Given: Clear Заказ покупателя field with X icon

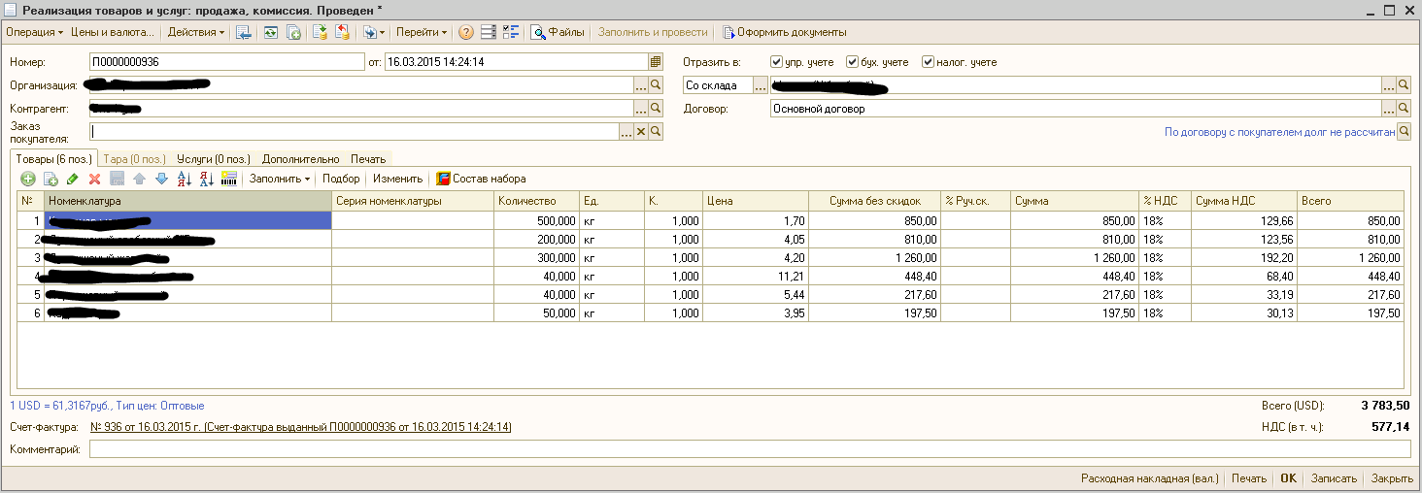Looking at the screenshot, I should coord(640,132).
